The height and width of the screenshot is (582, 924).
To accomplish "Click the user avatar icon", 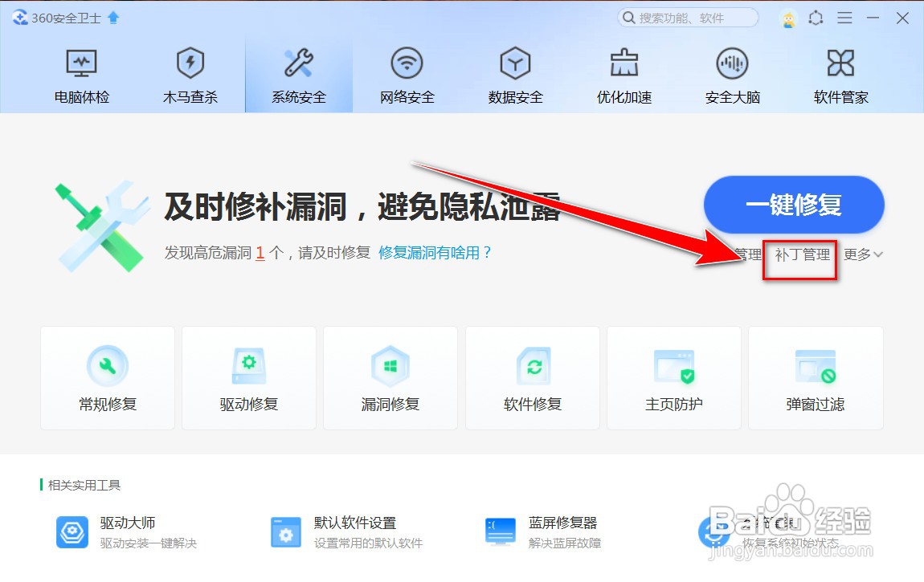I will 788,18.
